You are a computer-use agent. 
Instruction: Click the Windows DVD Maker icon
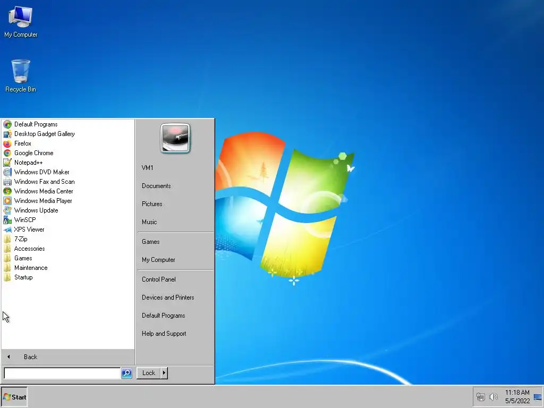(7, 172)
